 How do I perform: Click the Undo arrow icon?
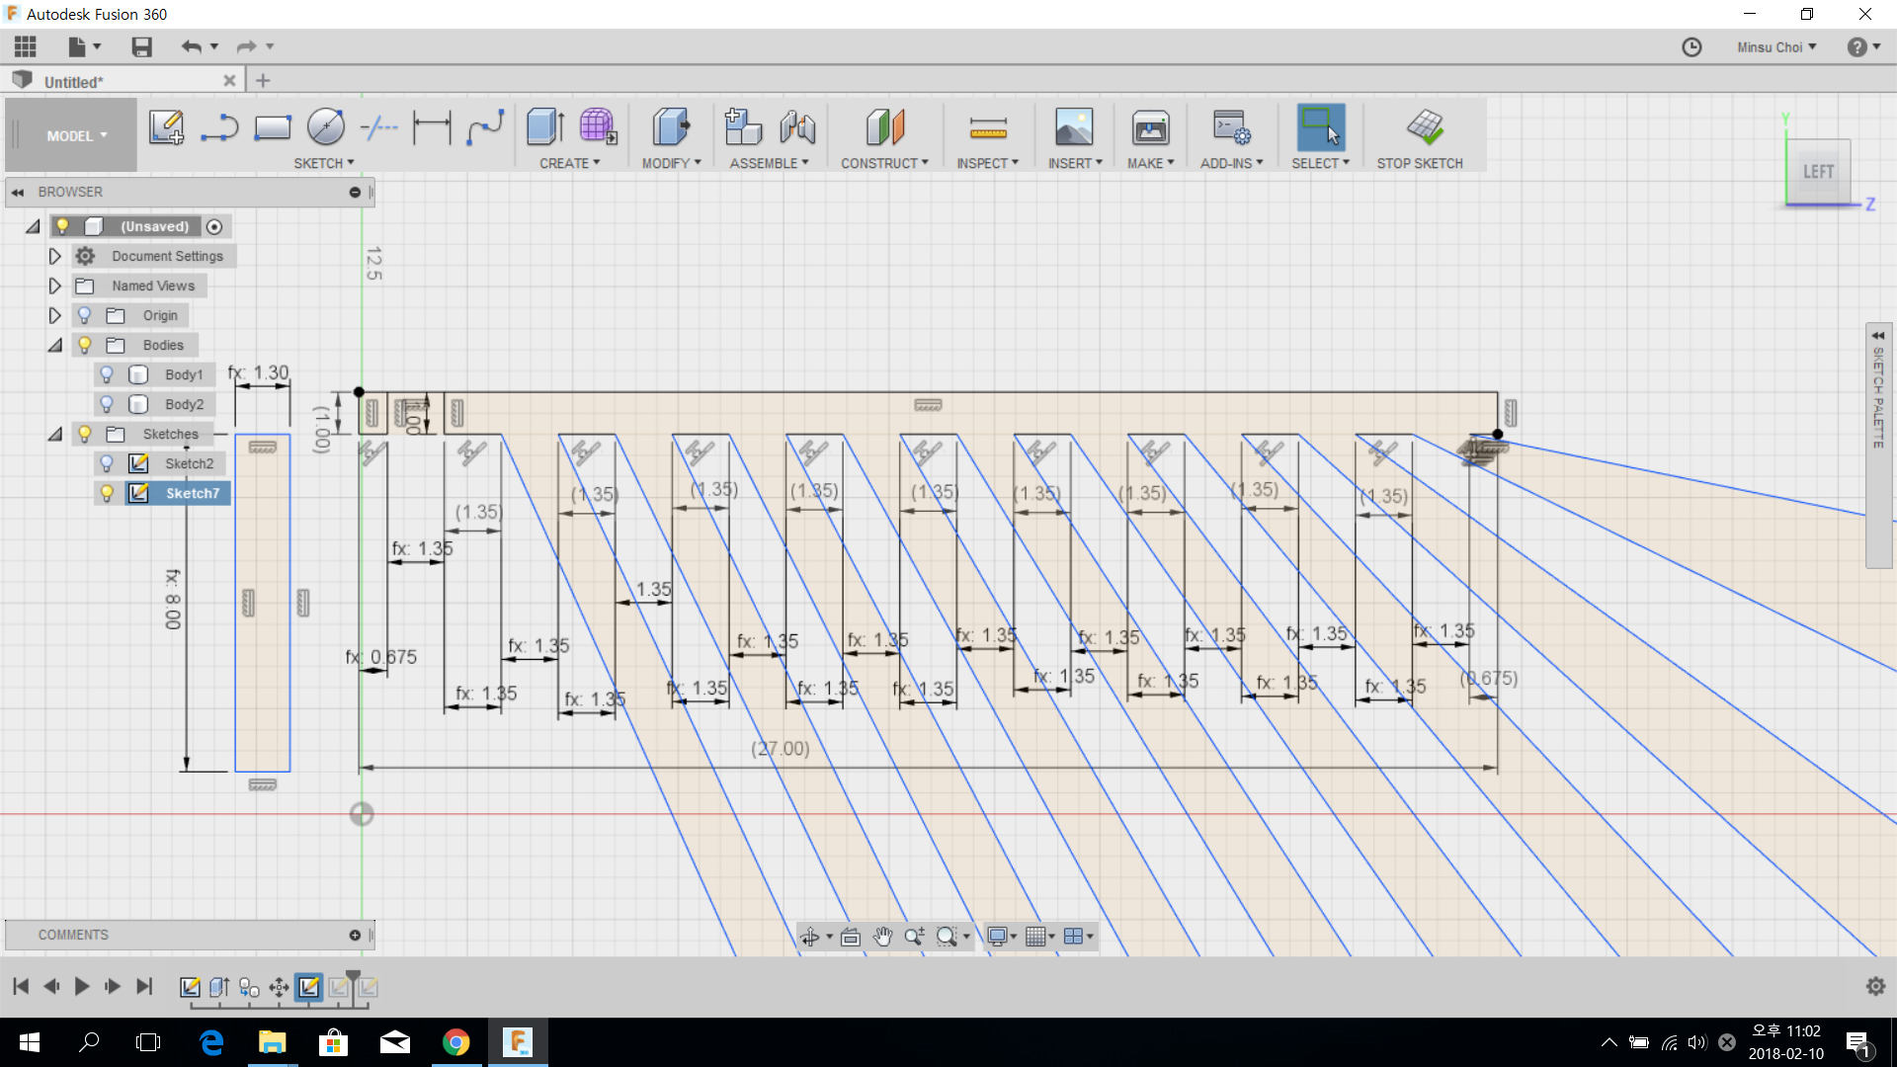[x=191, y=46]
